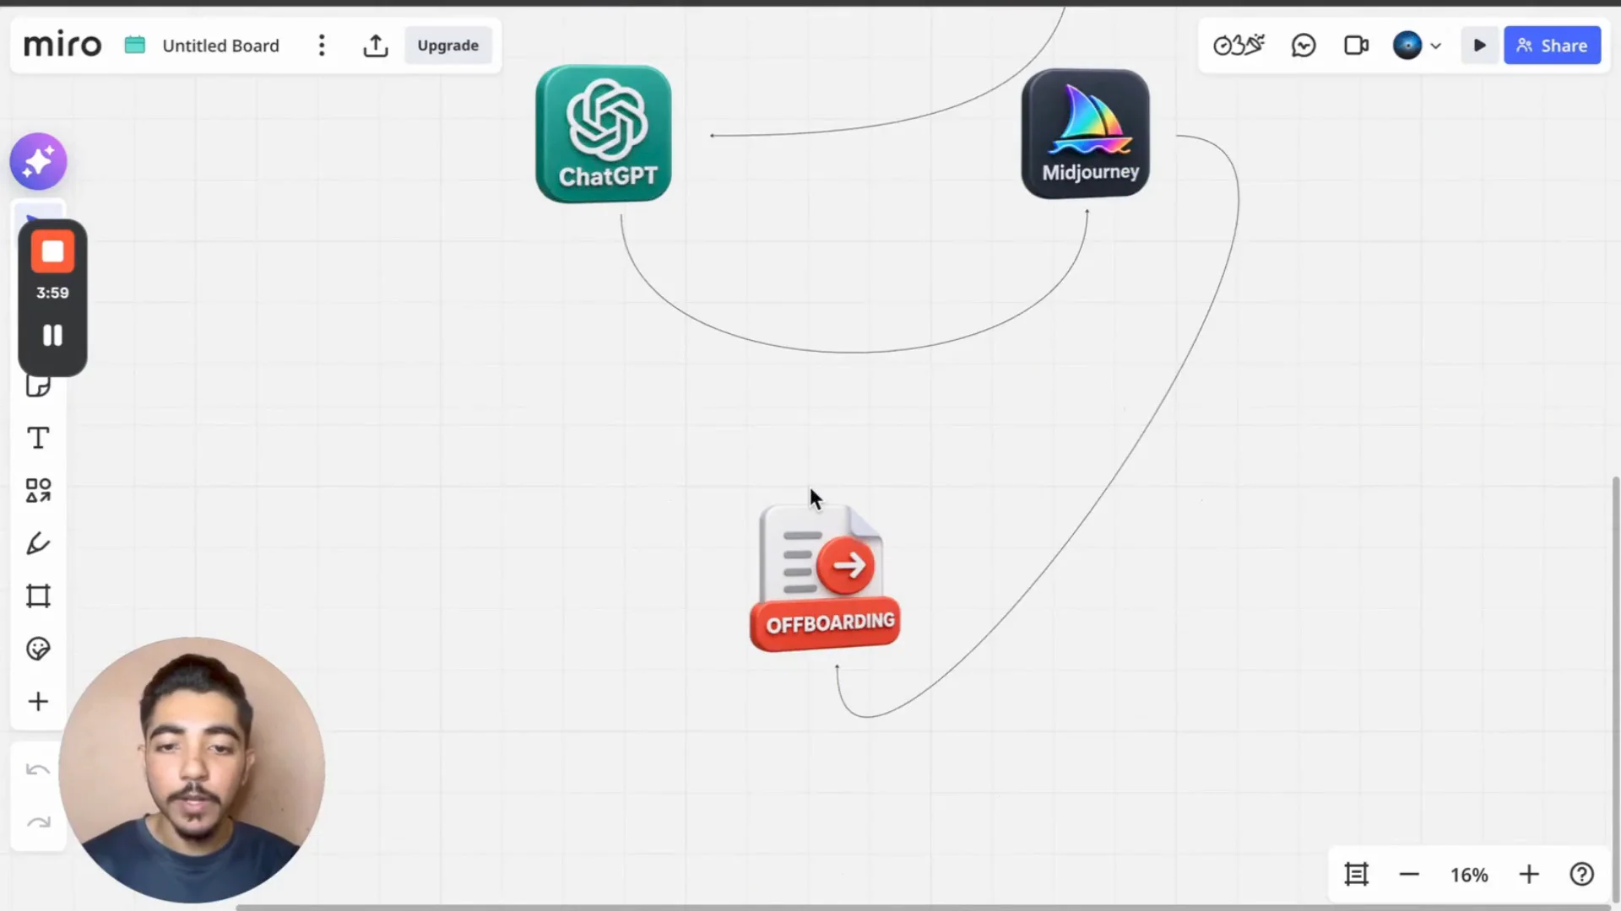Open the stickers and emoji tool
1621x911 pixels.
click(38, 649)
